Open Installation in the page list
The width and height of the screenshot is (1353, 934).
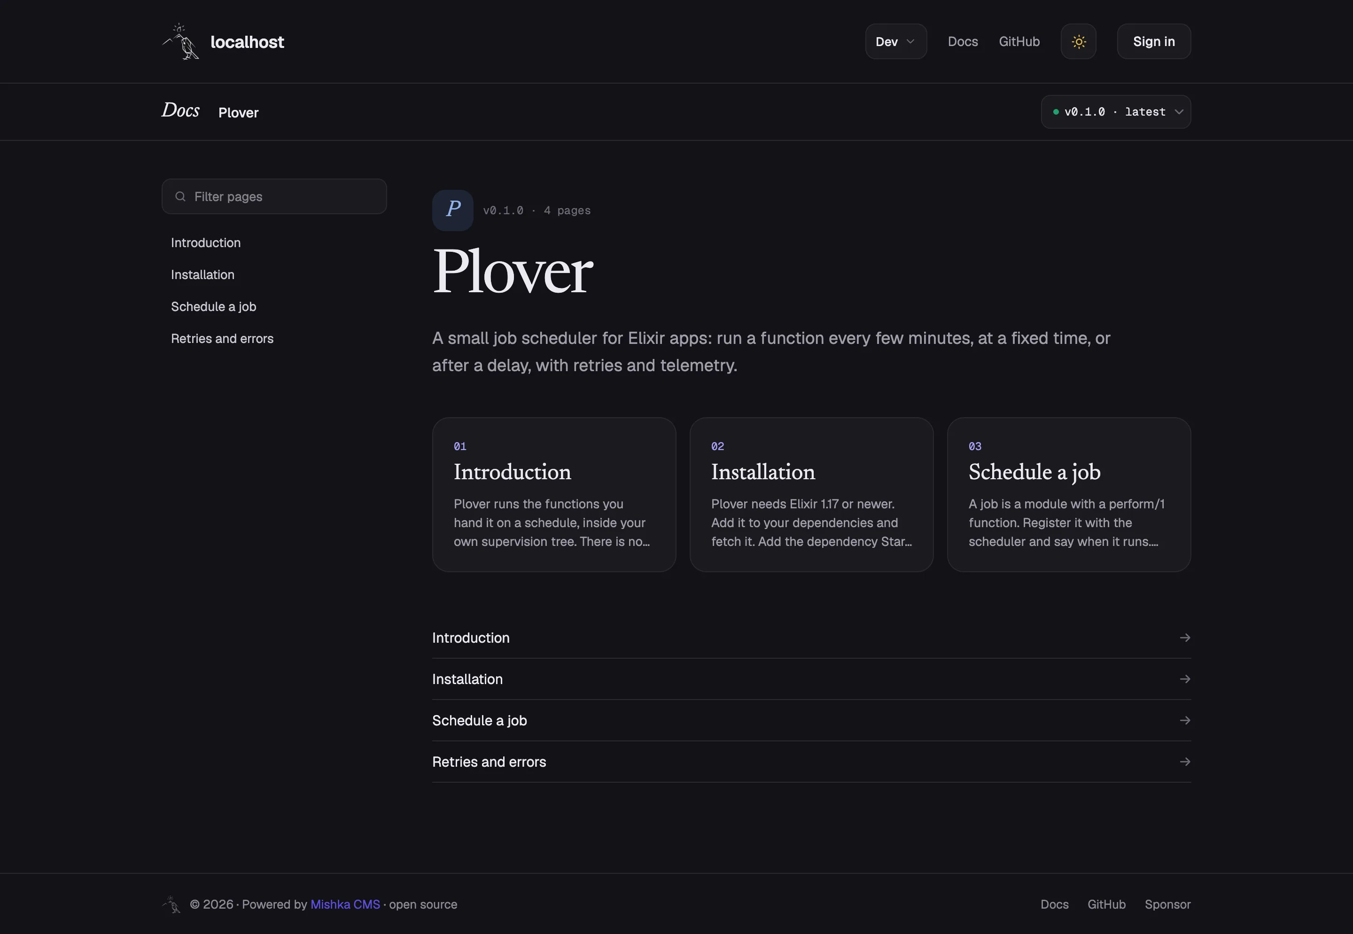[x=811, y=679]
